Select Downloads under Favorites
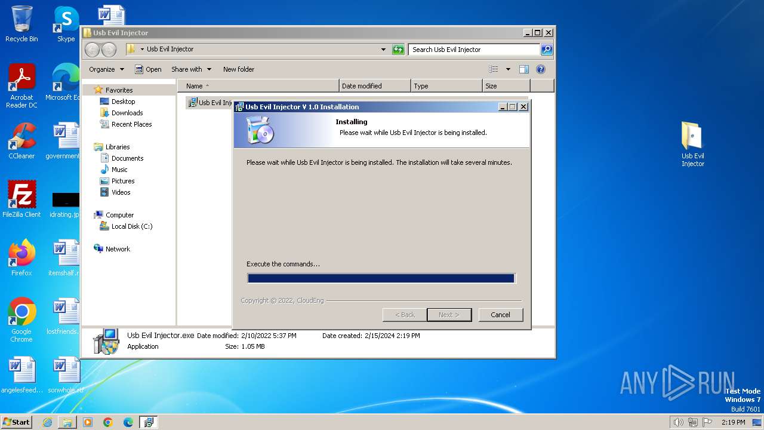Viewport: 764px width, 430px height. pos(127,113)
